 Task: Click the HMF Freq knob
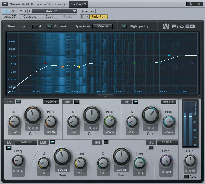(139, 163)
